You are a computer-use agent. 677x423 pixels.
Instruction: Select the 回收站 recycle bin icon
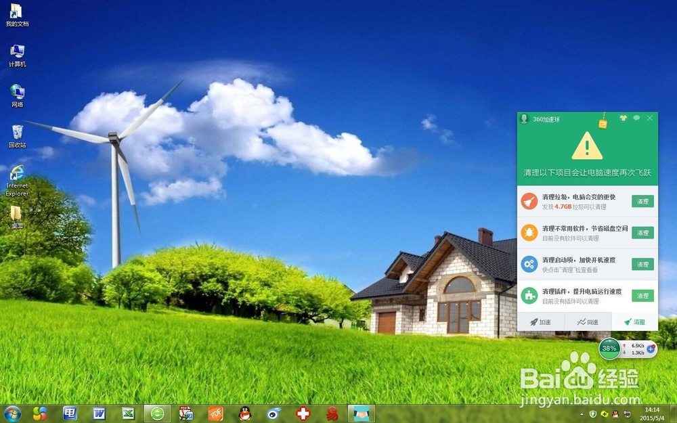[x=17, y=137]
